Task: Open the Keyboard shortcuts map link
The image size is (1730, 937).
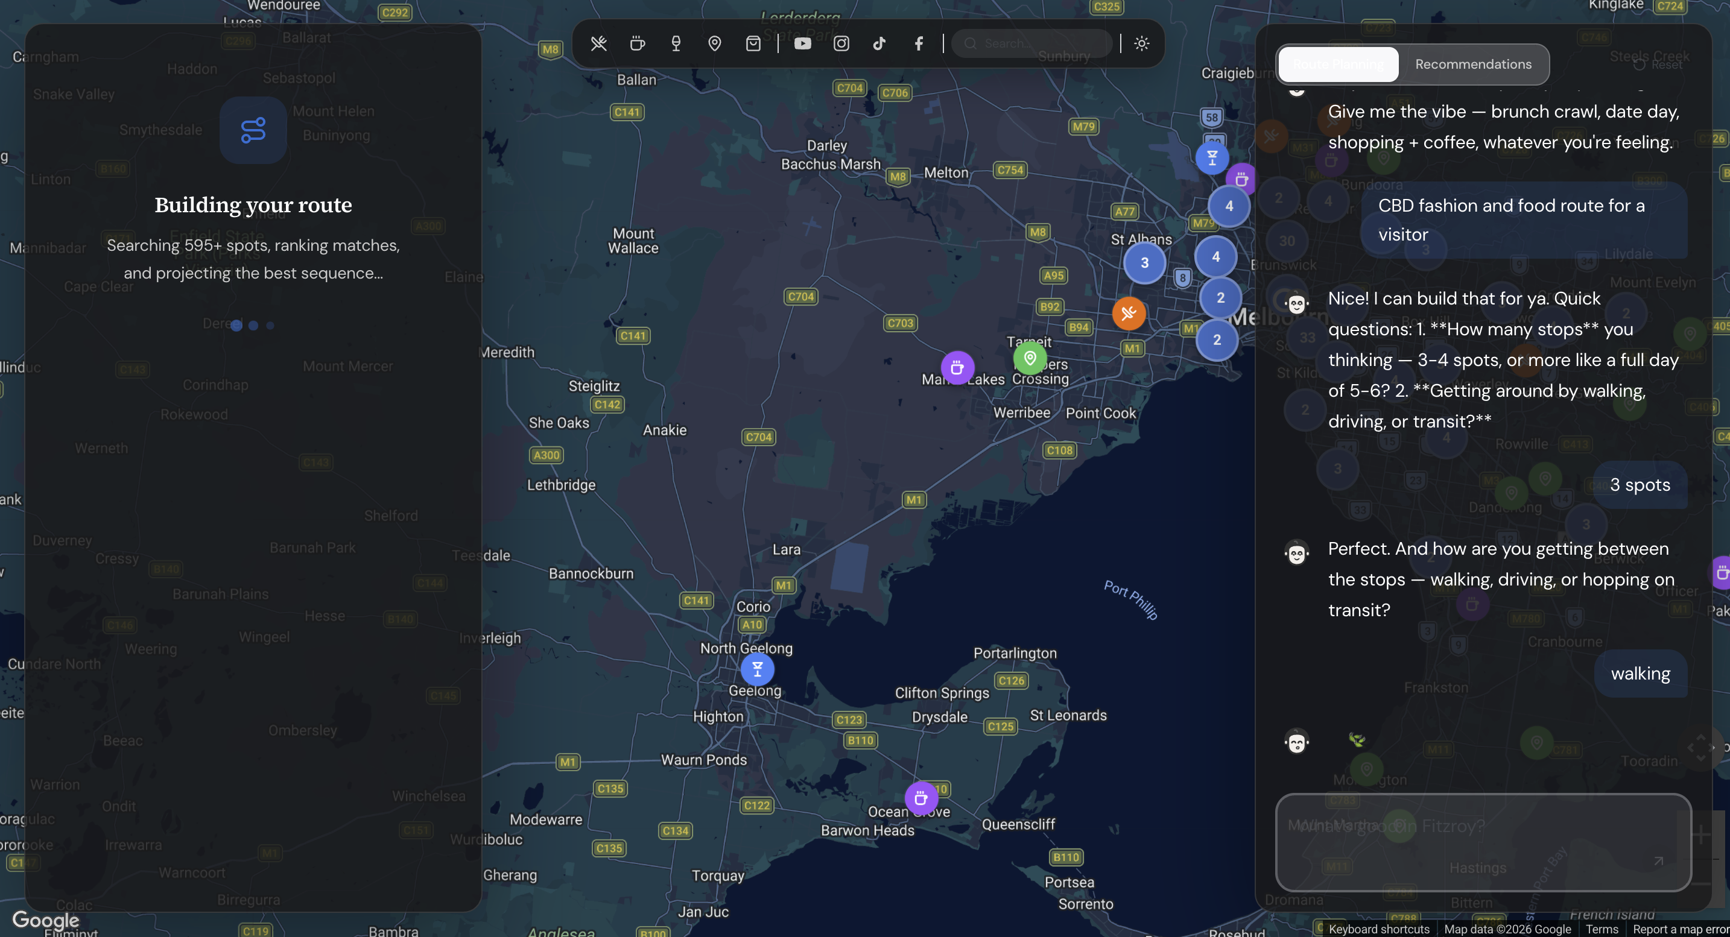Action: 1378,929
